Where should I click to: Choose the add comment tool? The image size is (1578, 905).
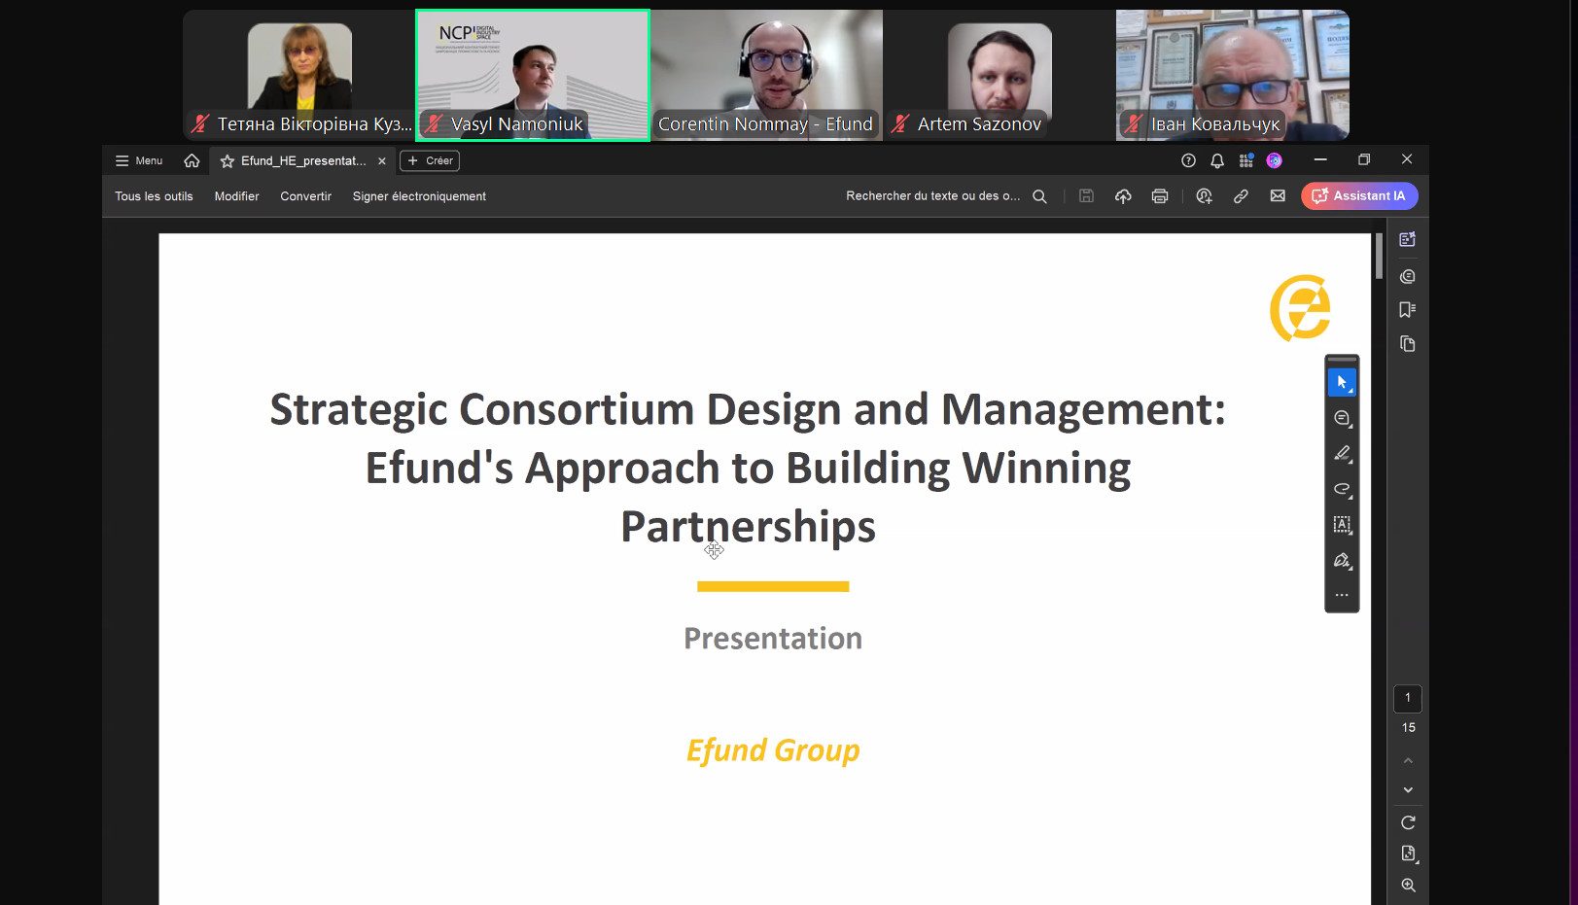click(x=1342, y=418)
